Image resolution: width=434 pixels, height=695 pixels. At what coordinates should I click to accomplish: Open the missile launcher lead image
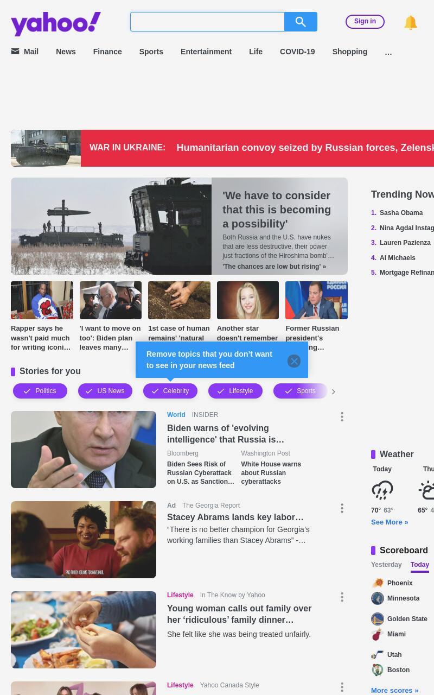[x=111, y=226]
